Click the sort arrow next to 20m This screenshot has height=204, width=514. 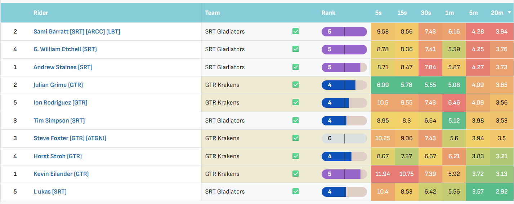pyautogui.click(x=509, y=13)
